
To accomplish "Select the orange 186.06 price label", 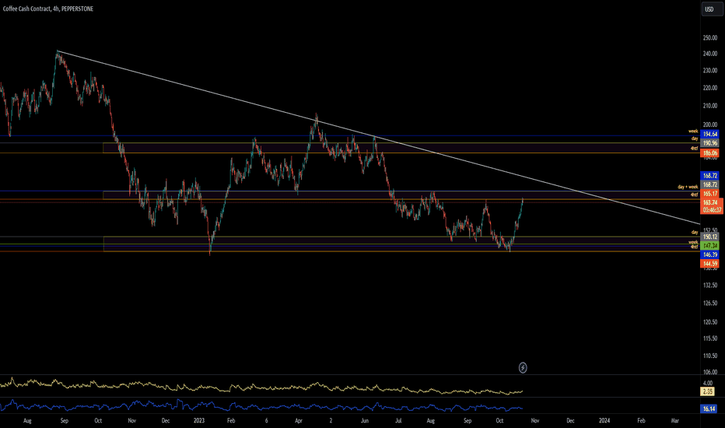I will [709, 153].
